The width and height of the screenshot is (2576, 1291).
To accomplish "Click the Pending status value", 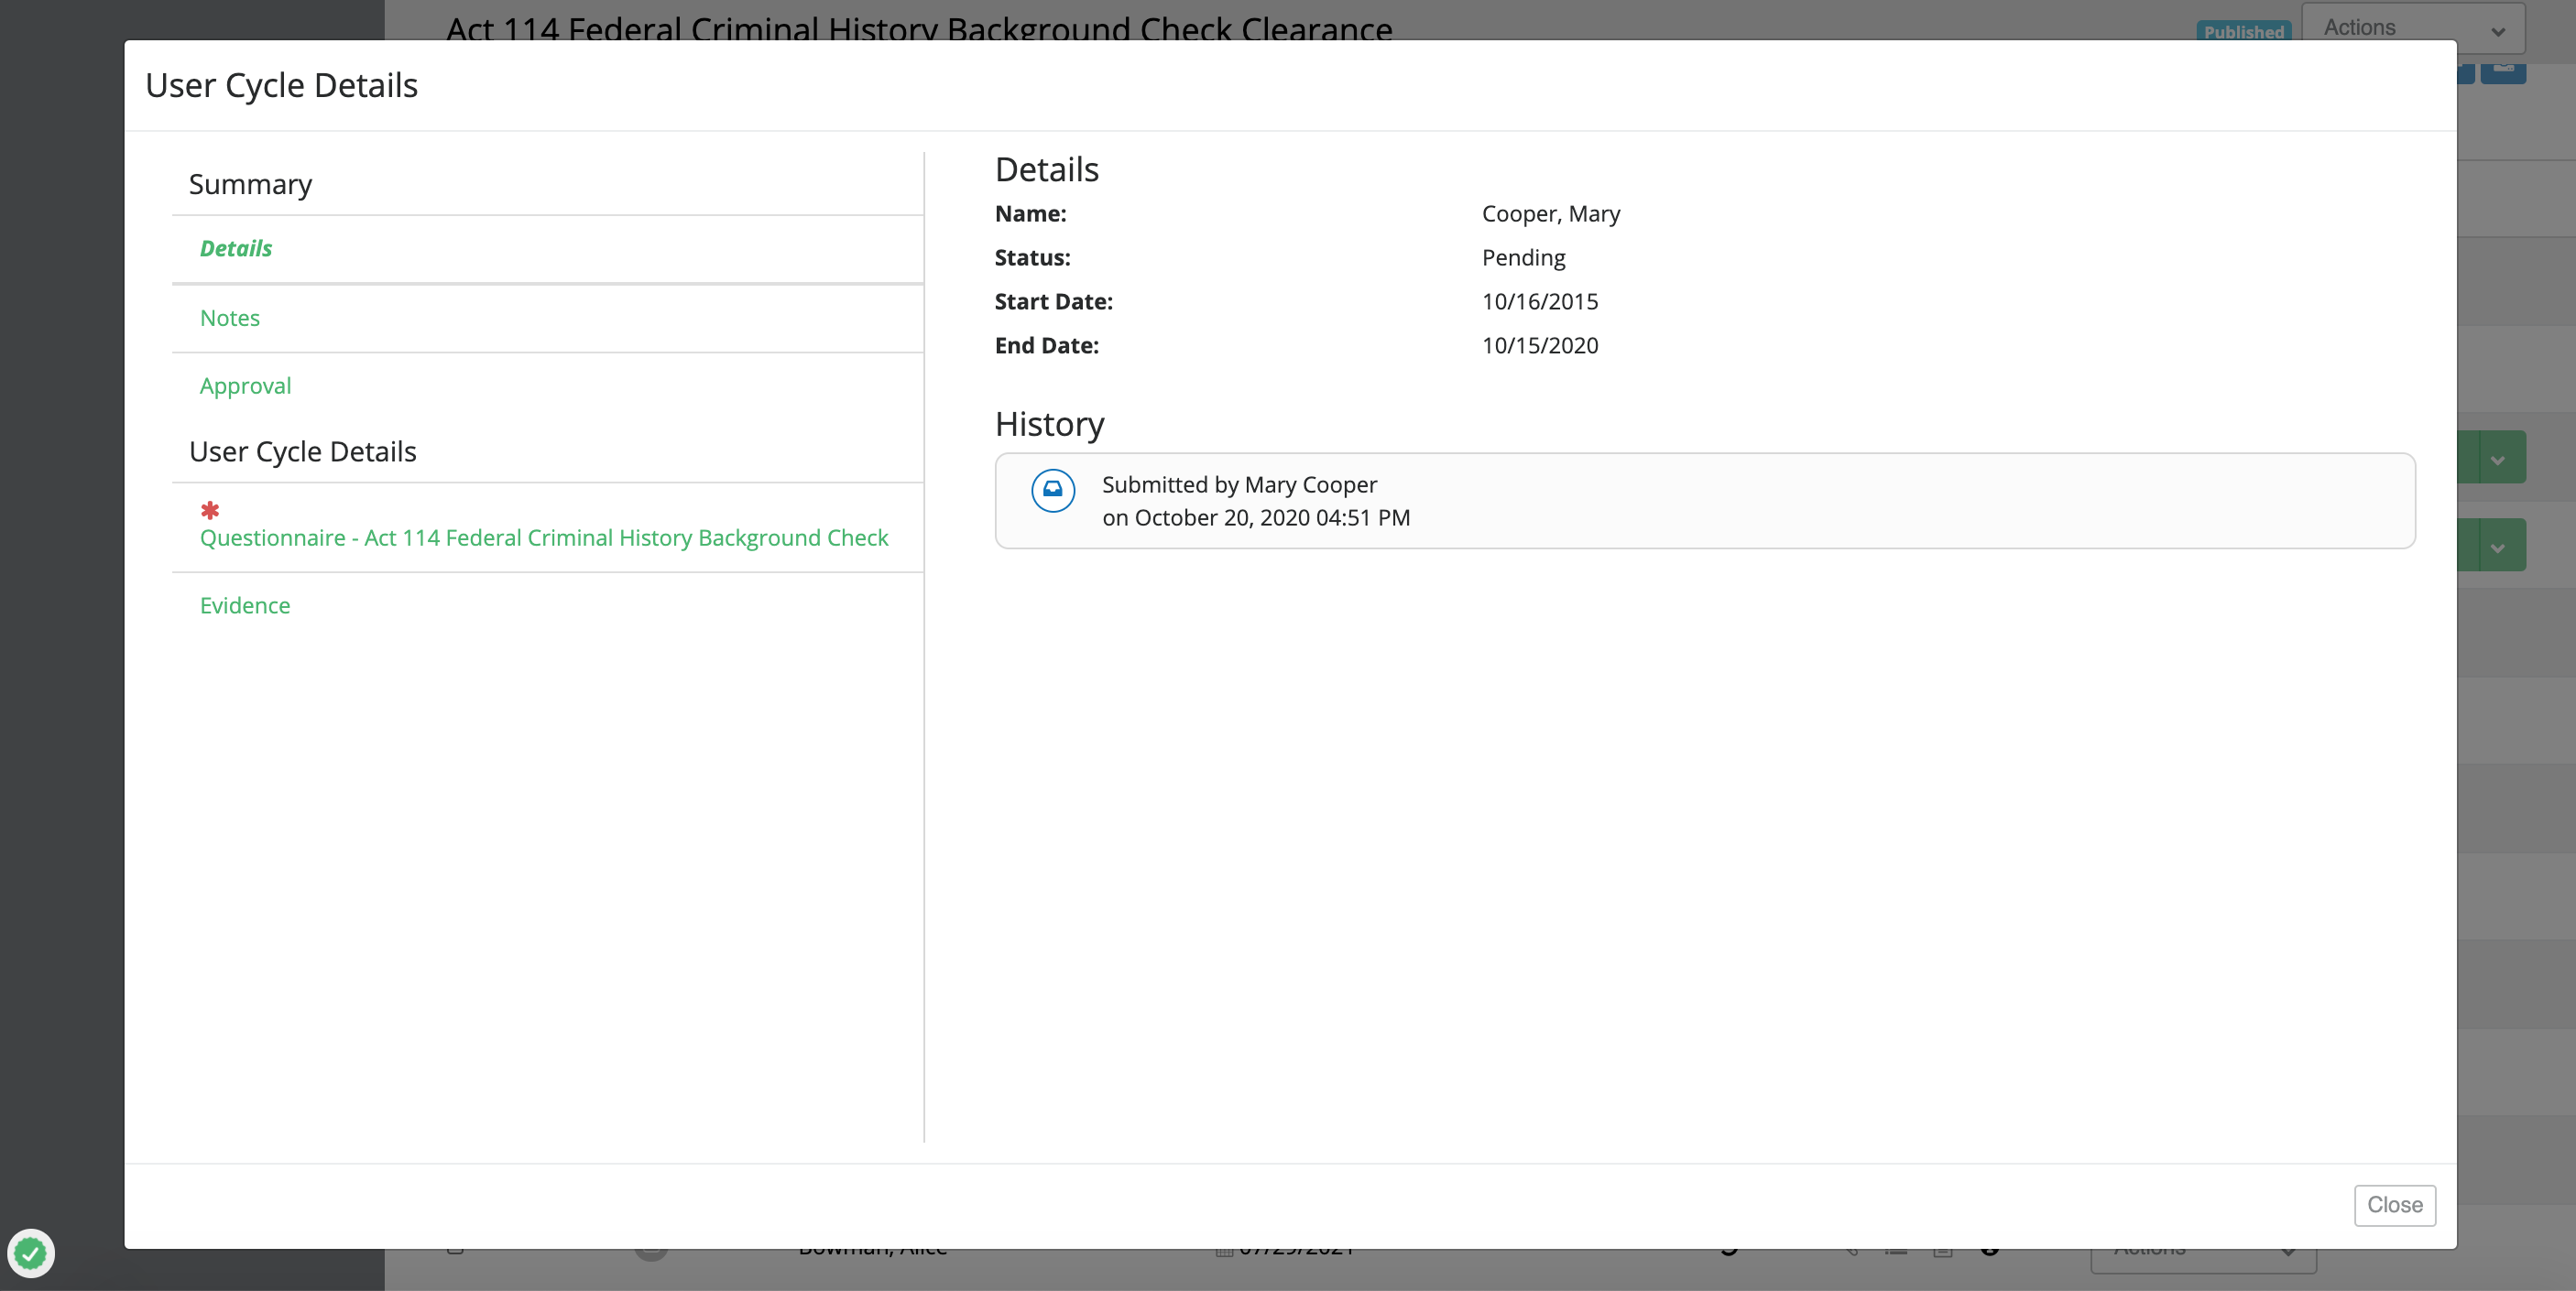I will 1523,258.
